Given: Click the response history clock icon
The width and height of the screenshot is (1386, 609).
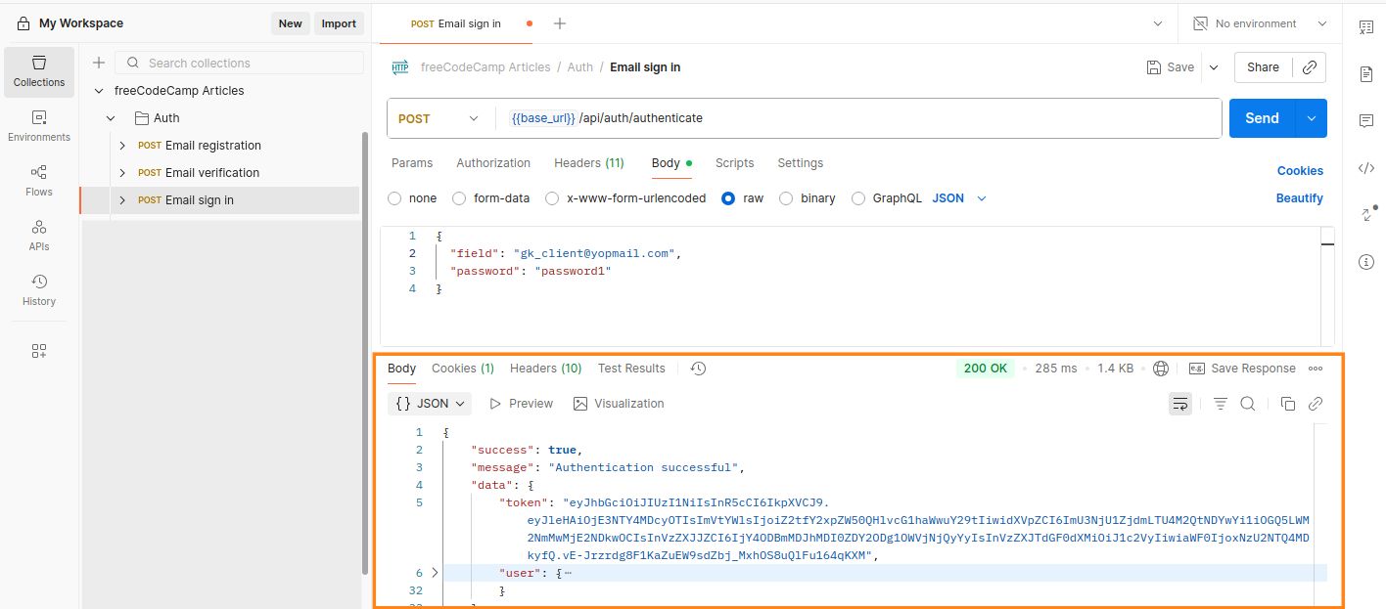Looking at the screenshot, I should tap(698, 369).
